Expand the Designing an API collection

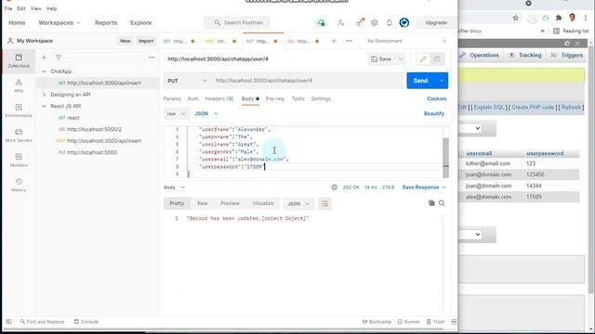click(x=44, y=95)
